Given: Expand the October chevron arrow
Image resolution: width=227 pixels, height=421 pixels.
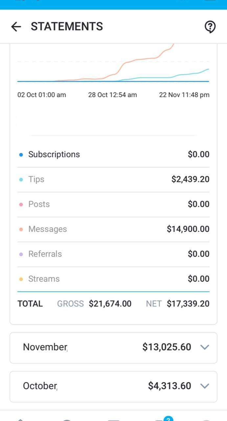Looking at the screenshot, I should click(204, 386).
